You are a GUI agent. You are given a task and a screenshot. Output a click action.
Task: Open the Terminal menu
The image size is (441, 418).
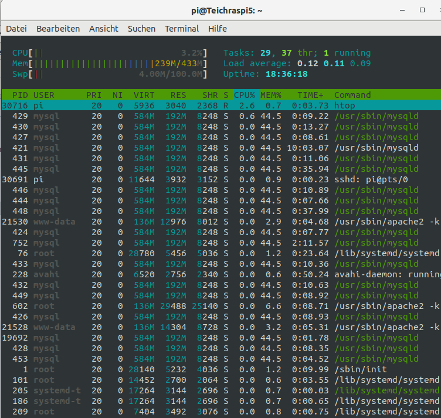point(182,29)
